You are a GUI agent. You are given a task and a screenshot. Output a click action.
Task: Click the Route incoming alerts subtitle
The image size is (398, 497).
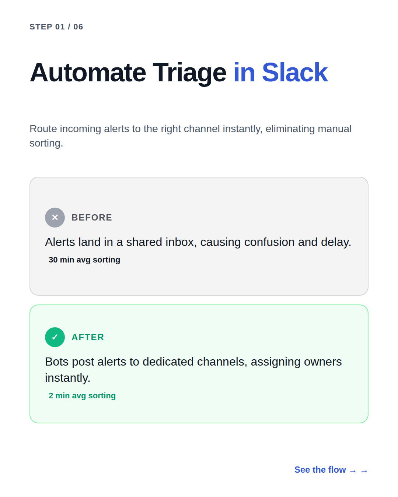(191, 136)
